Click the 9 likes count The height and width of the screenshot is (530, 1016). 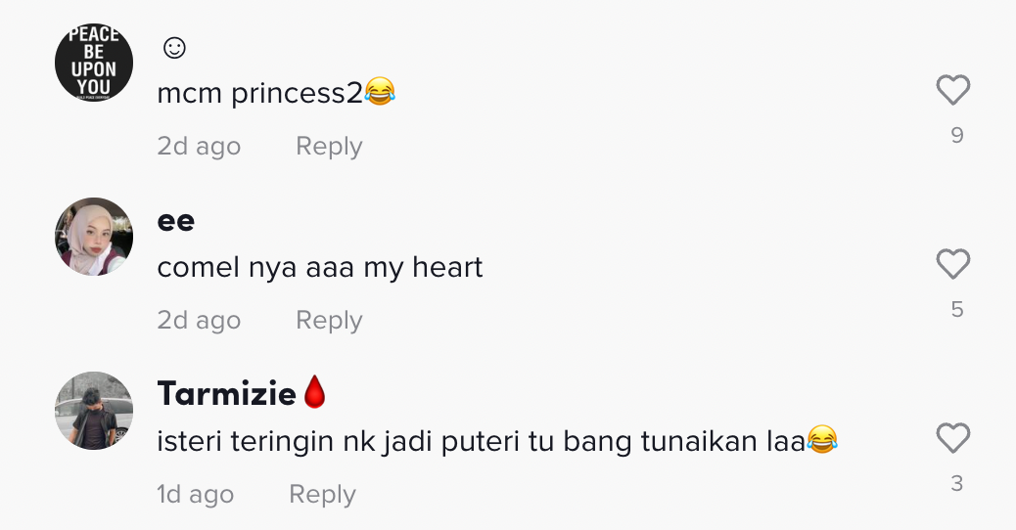coord(957,136)
